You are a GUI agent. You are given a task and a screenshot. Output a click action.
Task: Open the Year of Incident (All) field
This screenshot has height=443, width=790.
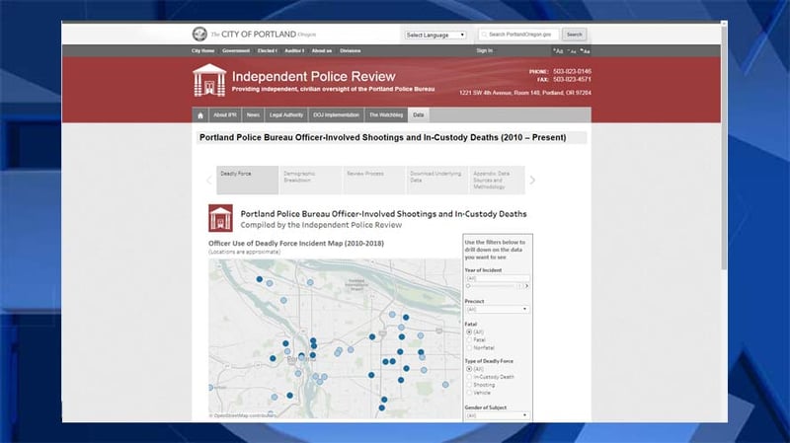coord(497,278)
